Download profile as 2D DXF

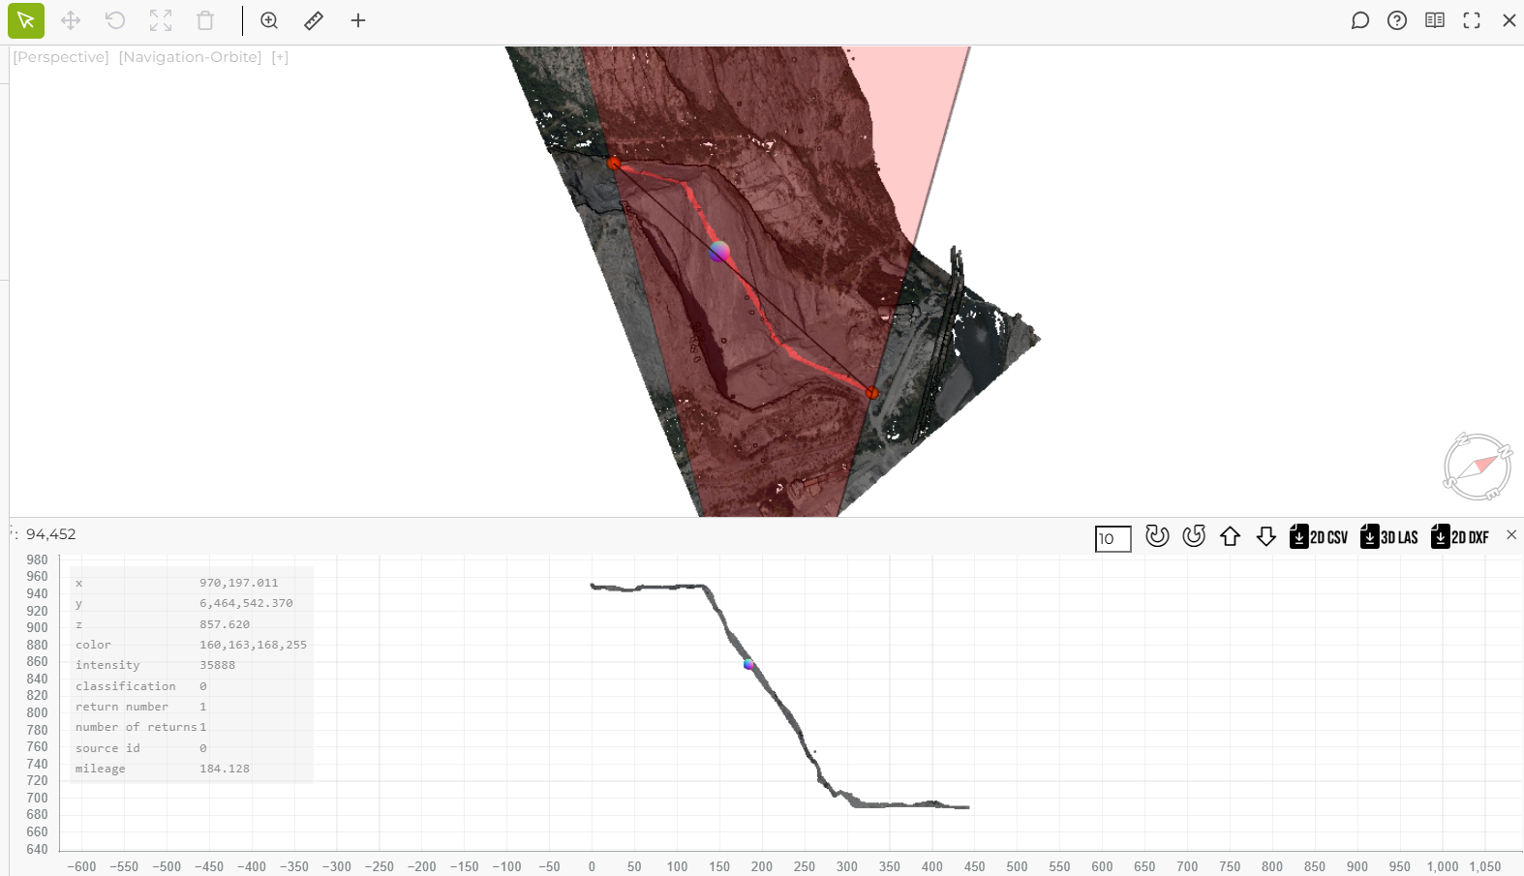1460,536
